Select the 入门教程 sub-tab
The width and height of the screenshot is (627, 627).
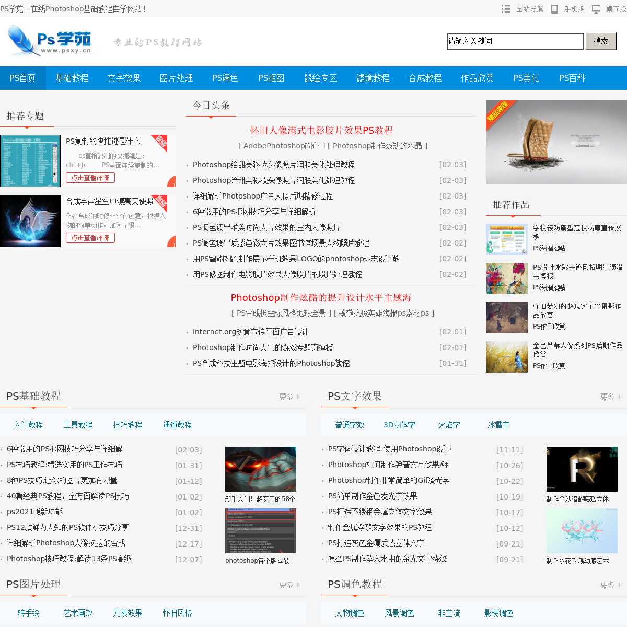pos(28,425)
